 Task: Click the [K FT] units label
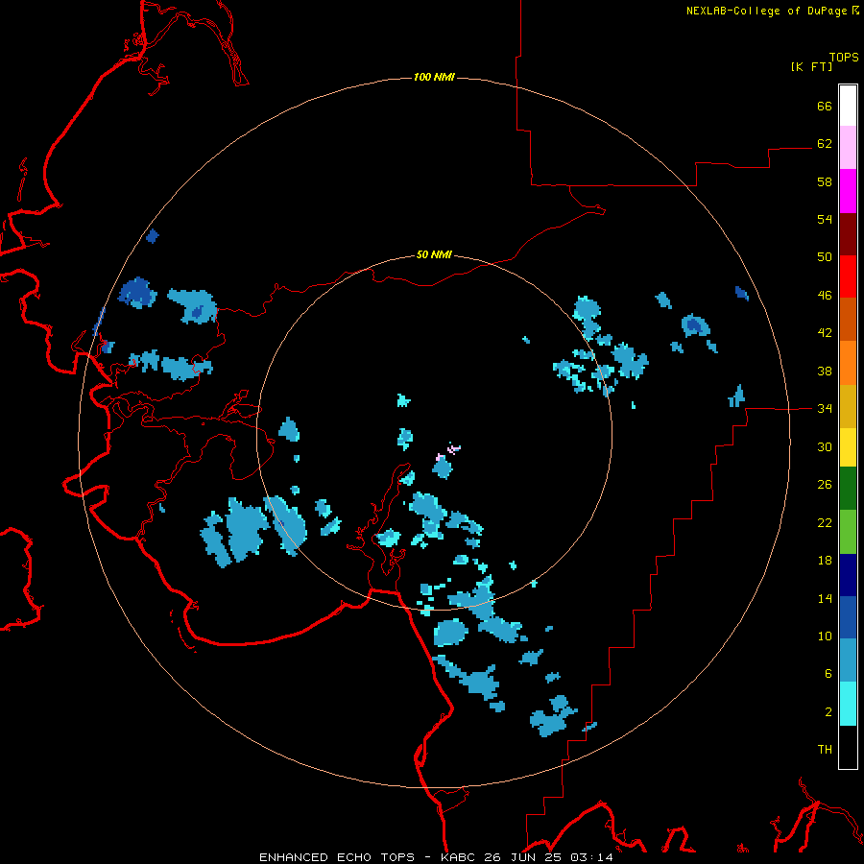point(811,66)
